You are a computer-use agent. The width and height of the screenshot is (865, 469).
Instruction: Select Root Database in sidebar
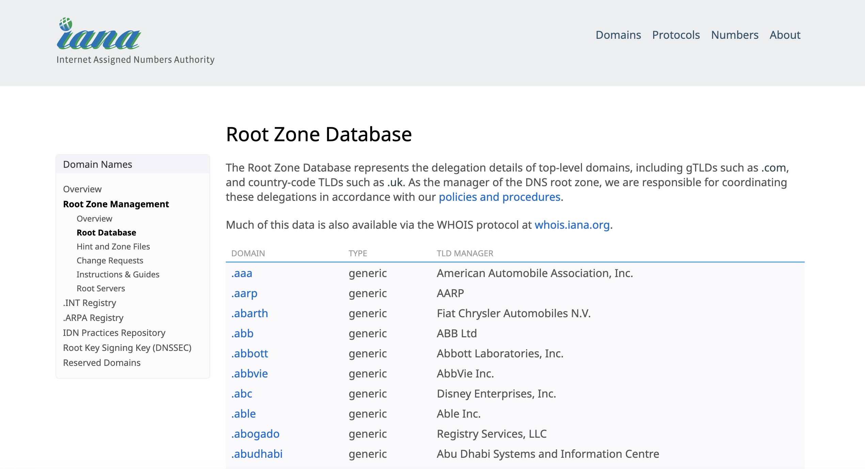(106, 232)
